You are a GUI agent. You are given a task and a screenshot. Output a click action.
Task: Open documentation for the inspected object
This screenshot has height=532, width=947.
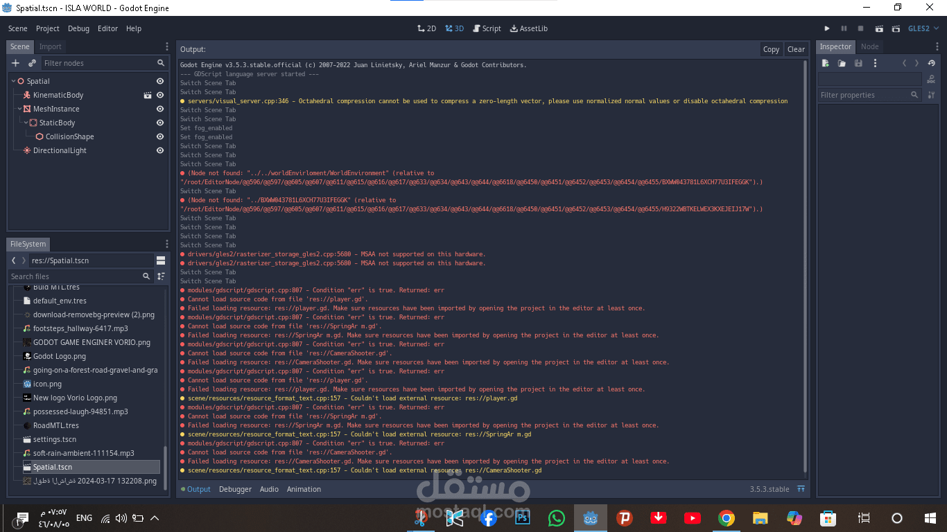[x=931, y=79]
